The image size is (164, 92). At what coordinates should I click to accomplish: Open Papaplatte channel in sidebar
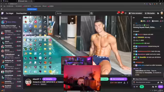(11, 47)
